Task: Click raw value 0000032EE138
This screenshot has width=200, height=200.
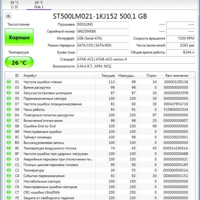Action: [x=176, y=82]
